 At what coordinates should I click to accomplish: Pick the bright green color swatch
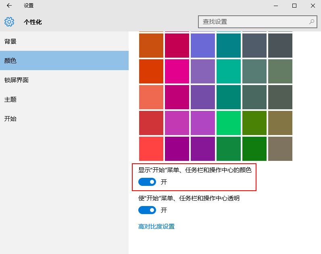click(229, 123)
